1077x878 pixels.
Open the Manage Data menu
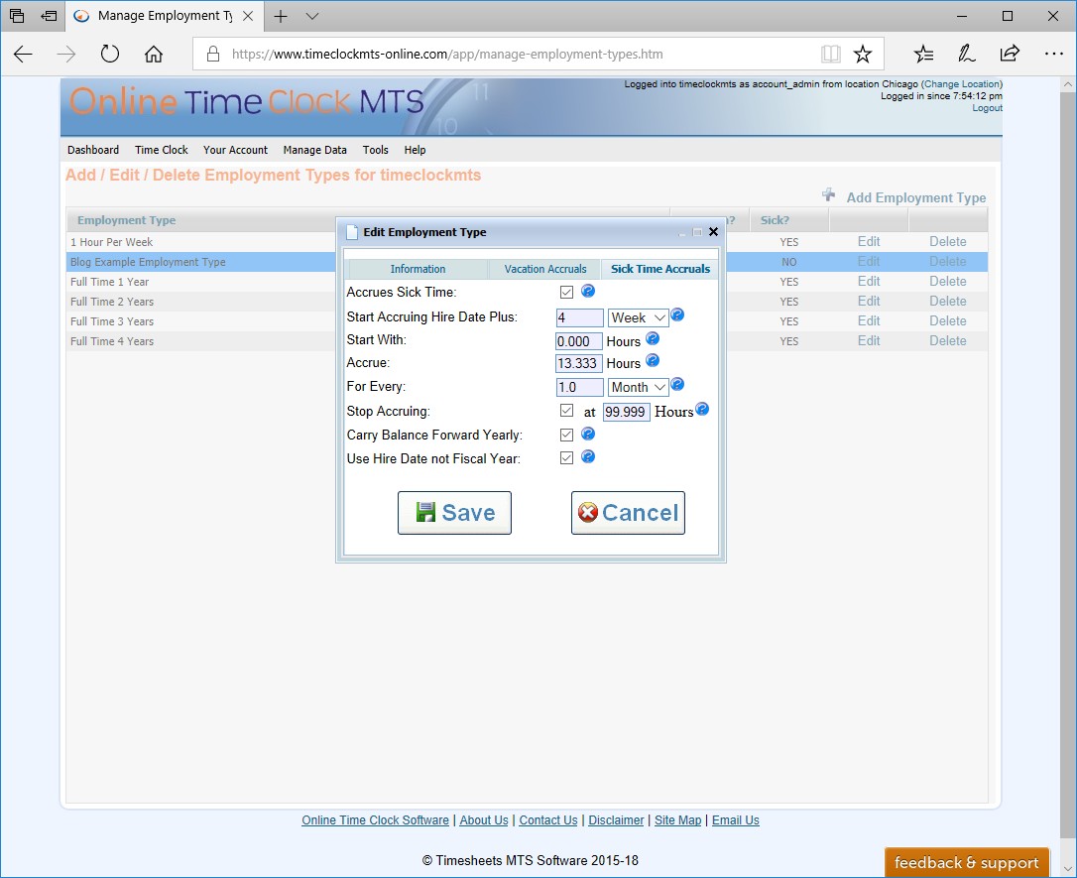point(314,150)
